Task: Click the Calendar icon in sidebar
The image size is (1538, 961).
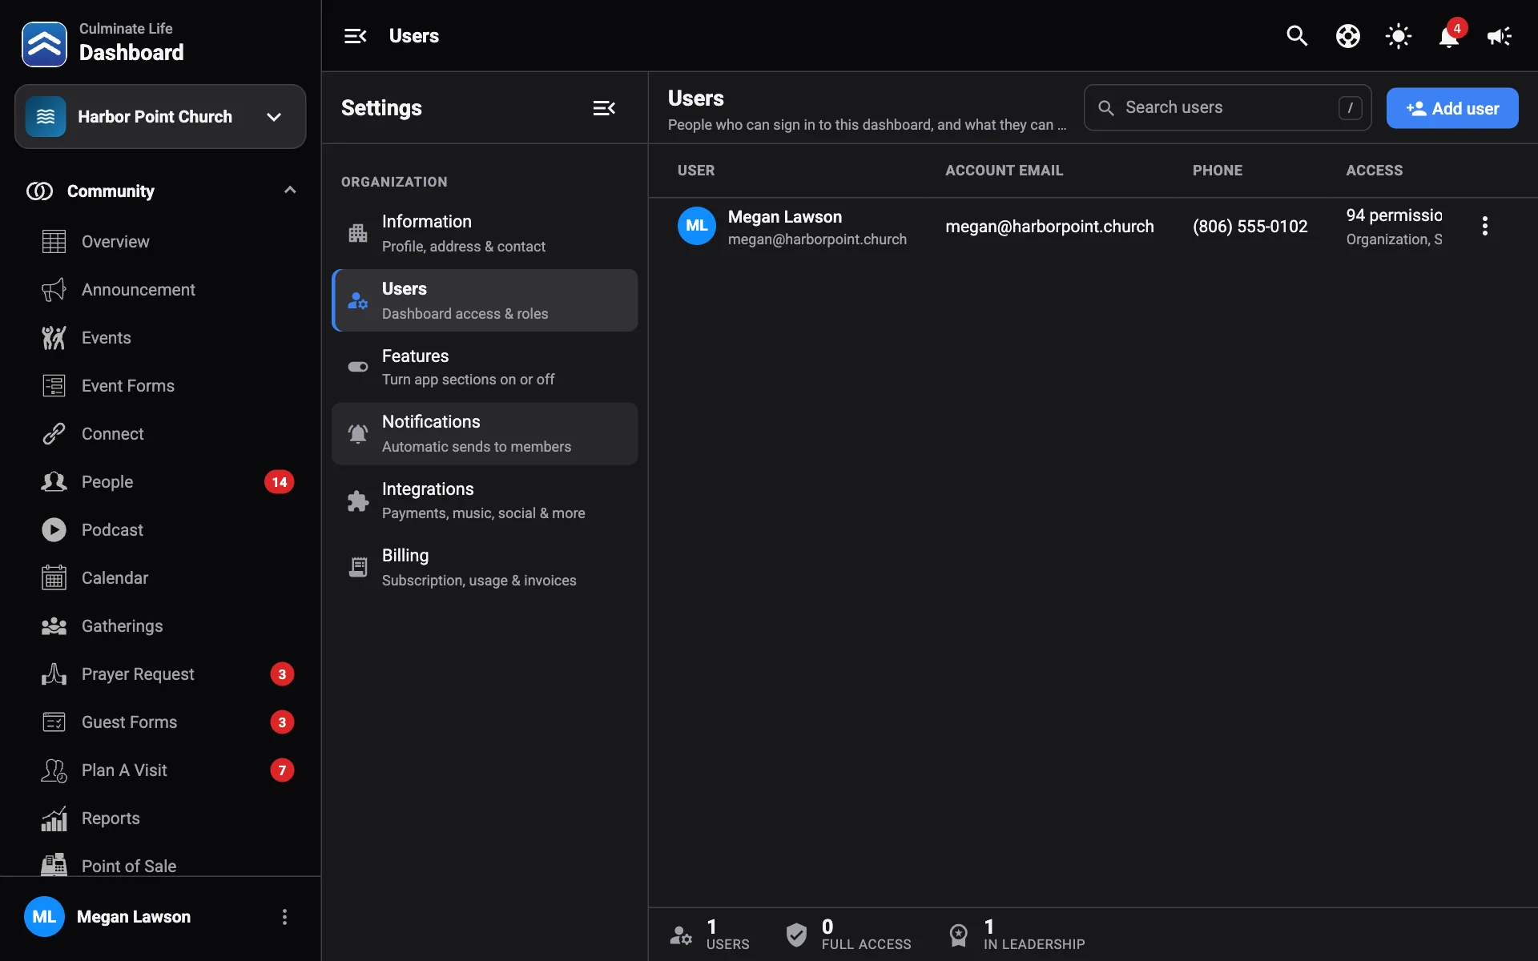Action: (x=54, y=578)
